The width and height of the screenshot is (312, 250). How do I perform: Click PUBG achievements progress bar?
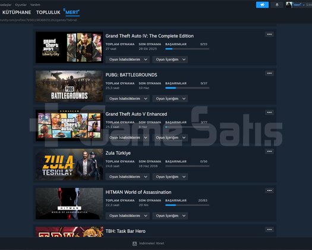tap(187, 88)
